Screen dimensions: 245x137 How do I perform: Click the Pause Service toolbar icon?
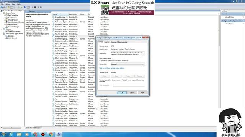pyautogui.click(x=38, y=7)
